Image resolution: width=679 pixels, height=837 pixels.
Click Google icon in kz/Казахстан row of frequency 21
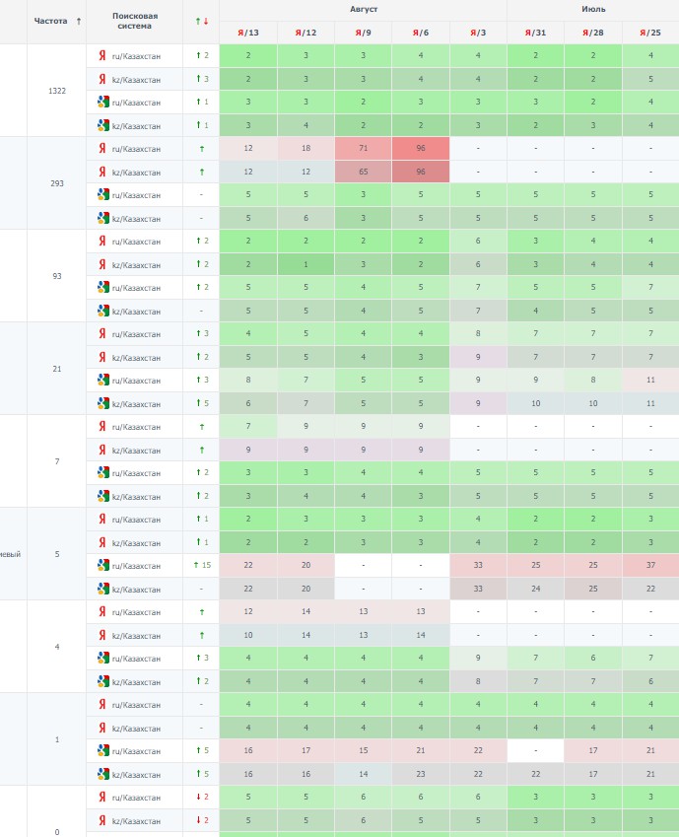[x=103, y=403]
